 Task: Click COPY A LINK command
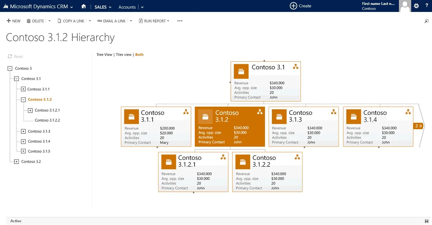[x=71, y=21]
